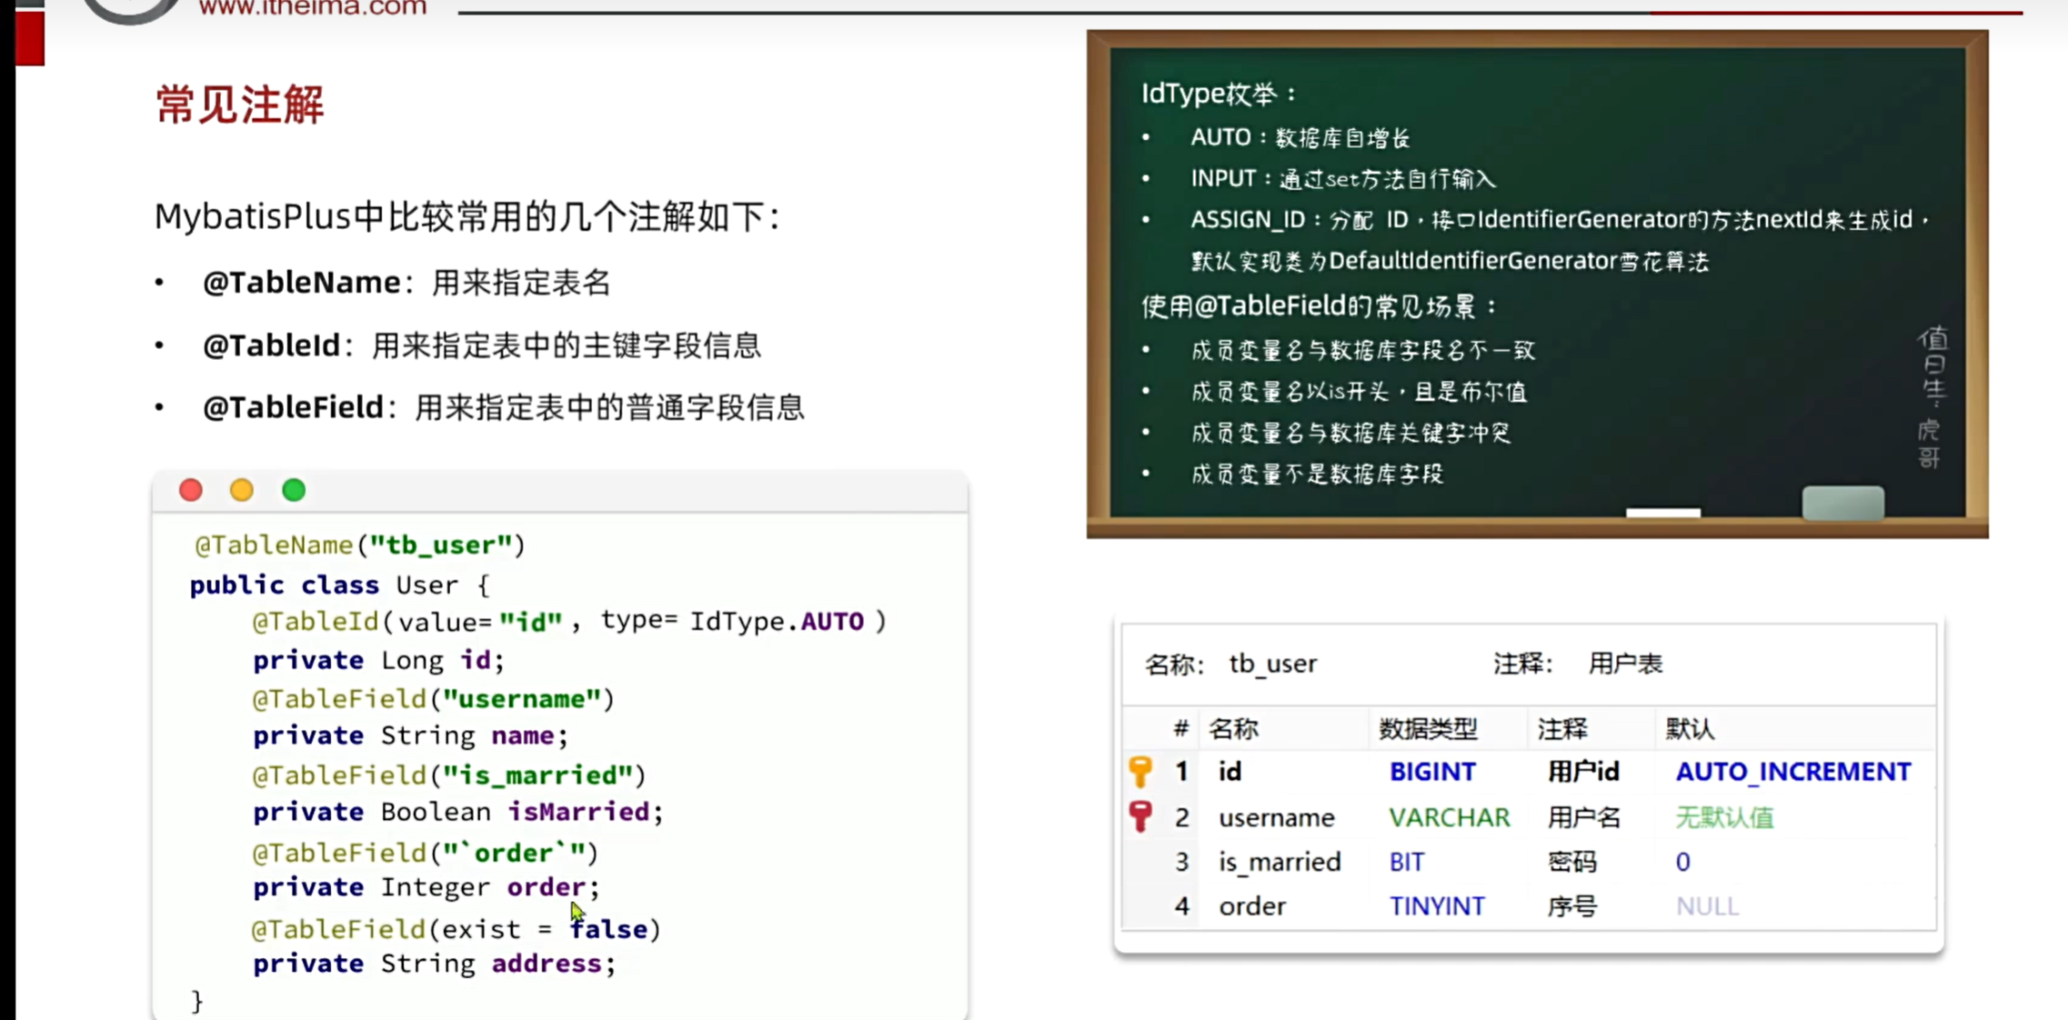This screenshot has height=1020, width=2068.
Task: Click the red key icon beside username row
Action: click(1140, 816)
